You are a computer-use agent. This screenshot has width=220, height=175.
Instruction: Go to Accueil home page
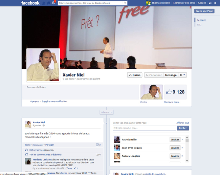point(202,3)
